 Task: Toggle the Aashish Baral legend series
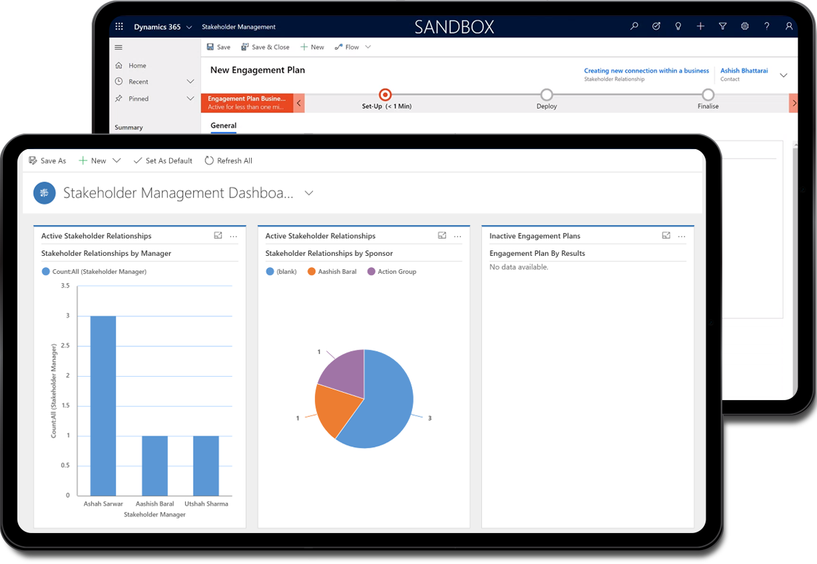tap(332, 272)
